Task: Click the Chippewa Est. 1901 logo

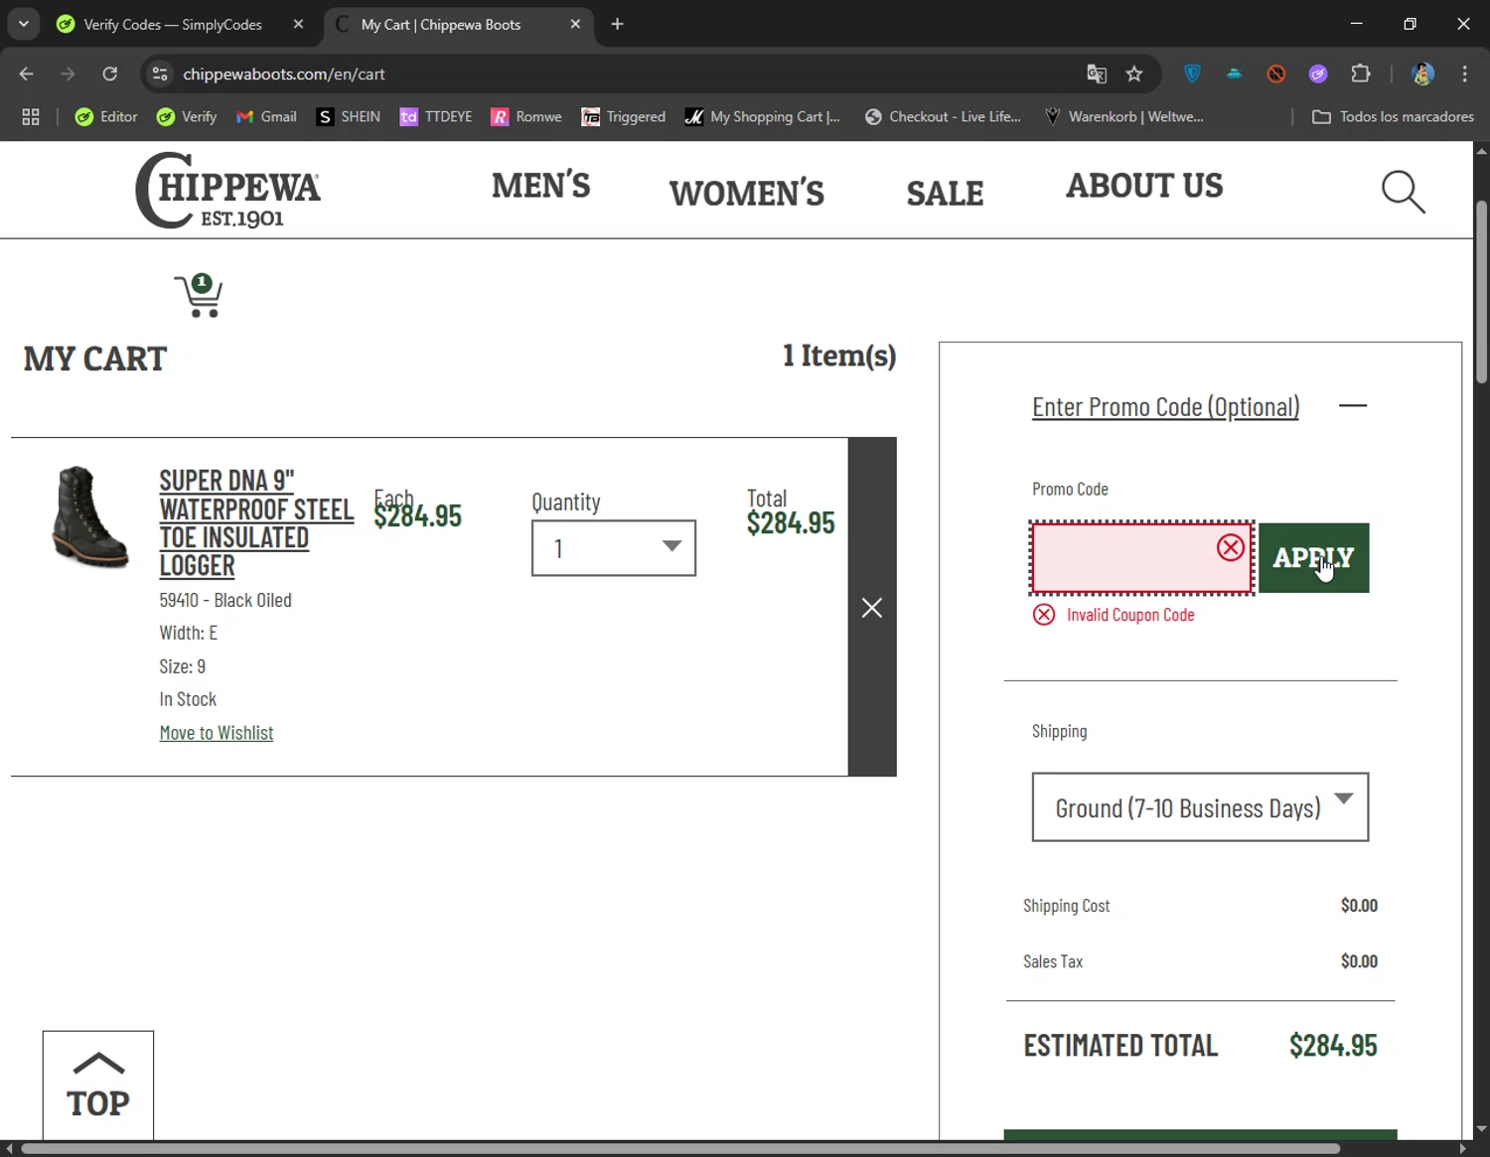Action: click(227, 190)
